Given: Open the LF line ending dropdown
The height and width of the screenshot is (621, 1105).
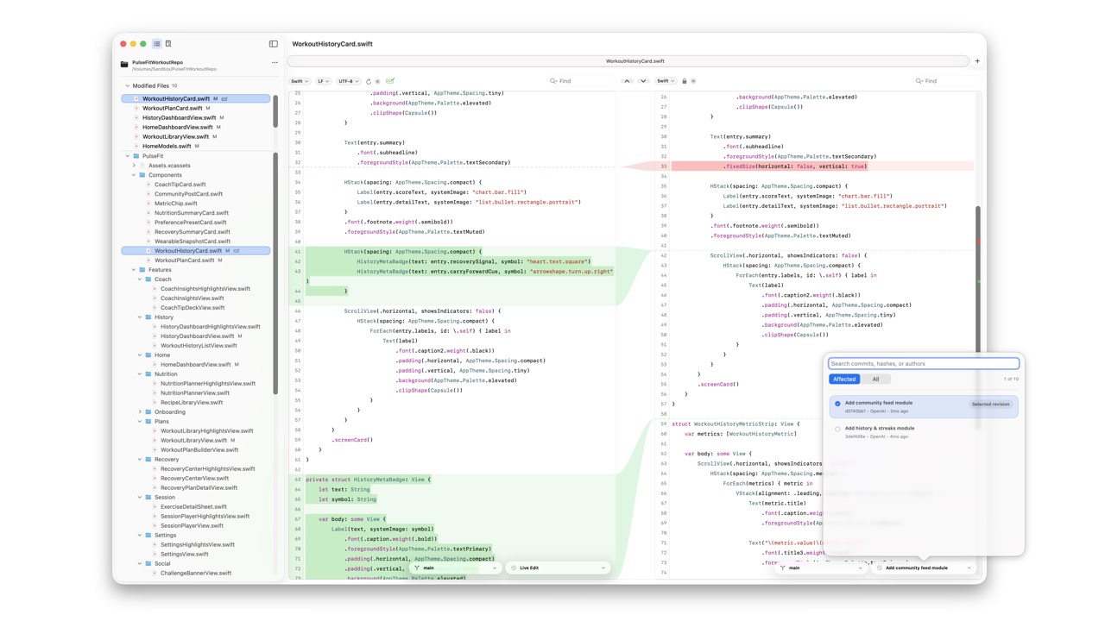Looking at the screenshot, I should (x=323, y=81).
